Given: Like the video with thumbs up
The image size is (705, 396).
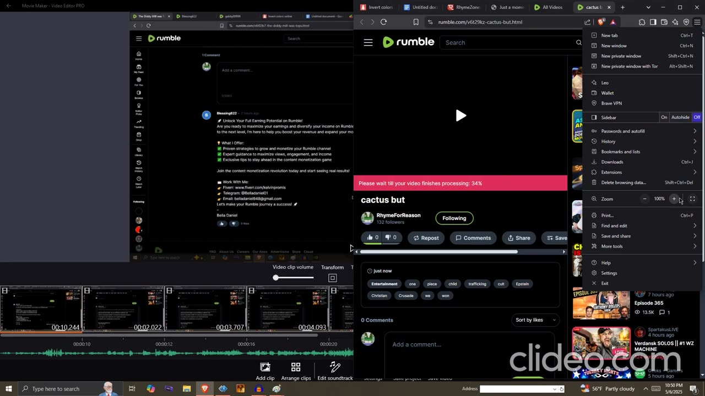Looking at the screenshot, I should coord(373,238).
